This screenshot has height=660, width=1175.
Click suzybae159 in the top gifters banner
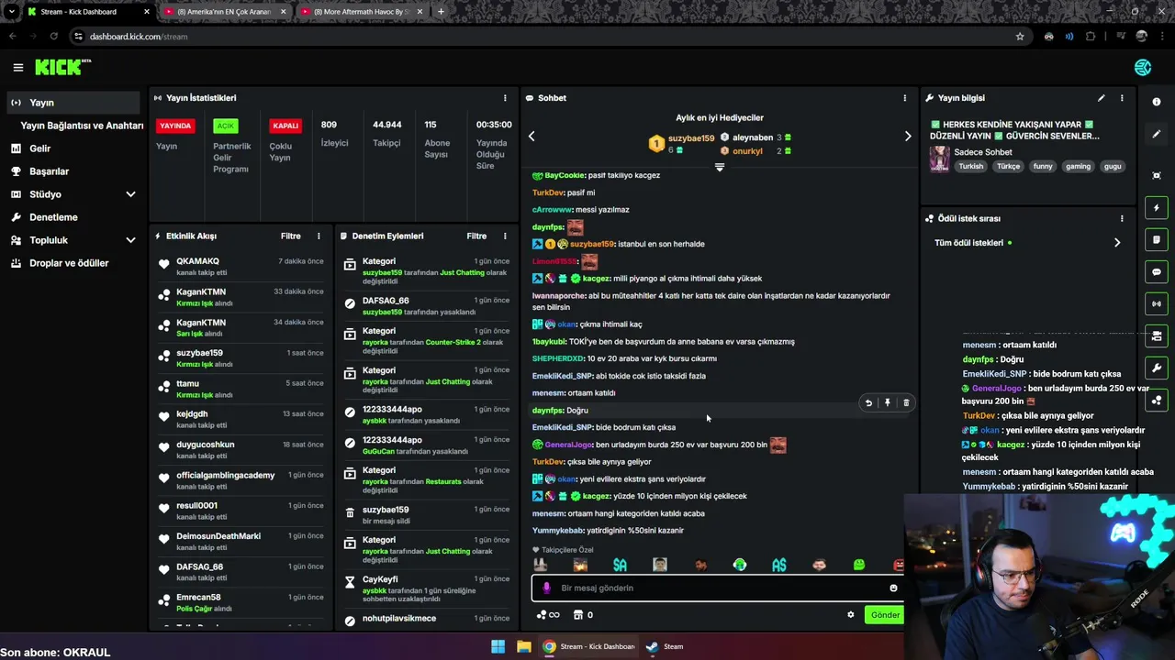[x=690, y=138]
